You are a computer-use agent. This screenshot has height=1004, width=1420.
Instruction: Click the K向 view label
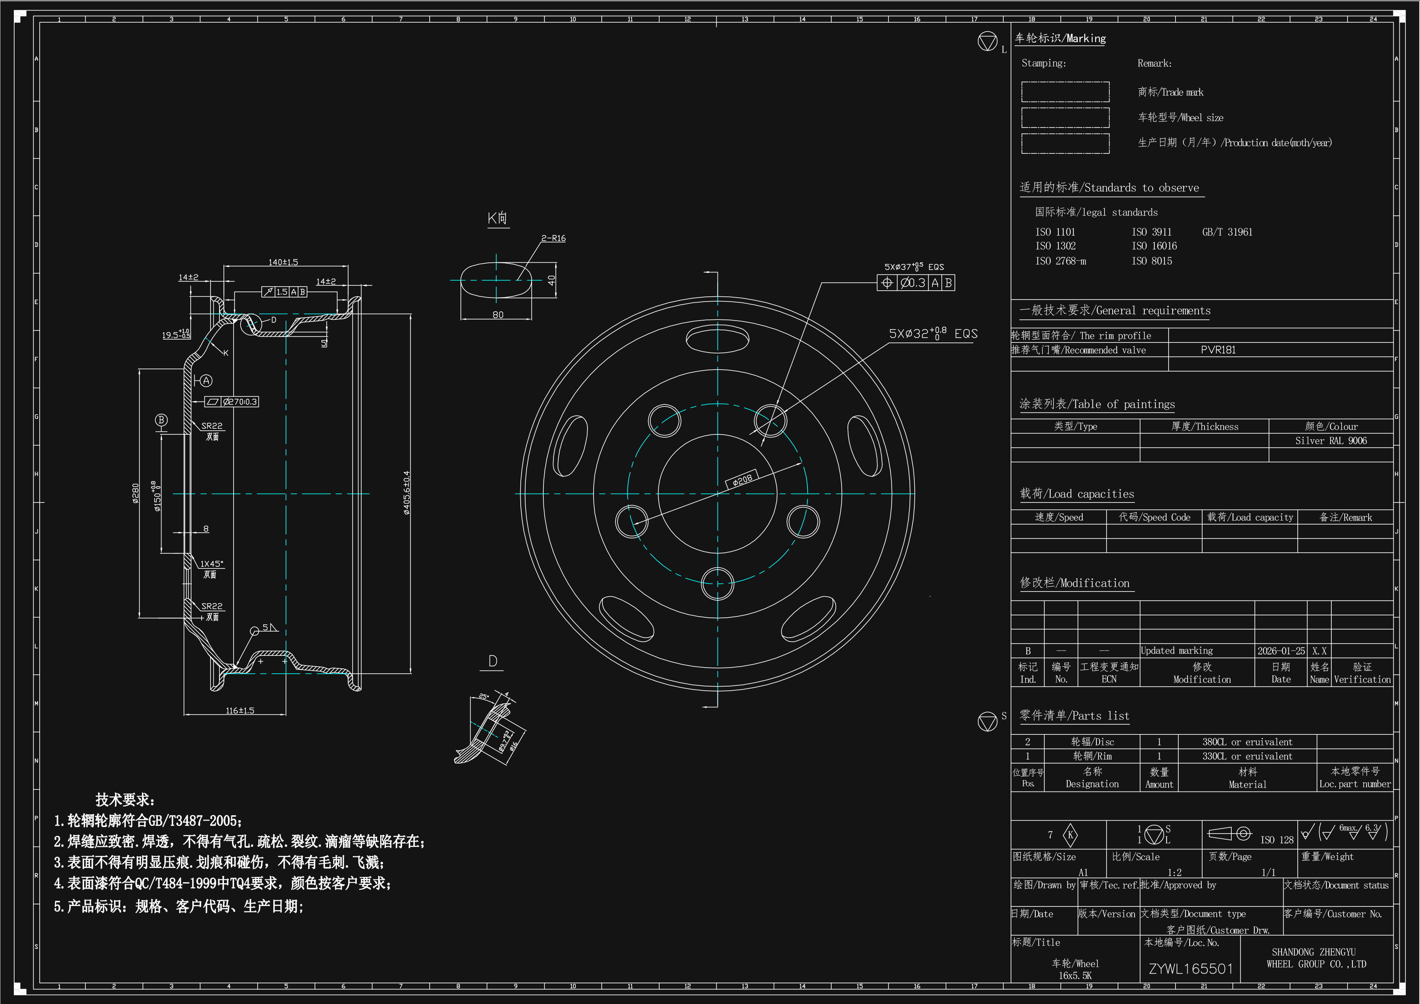pos(497,218)
